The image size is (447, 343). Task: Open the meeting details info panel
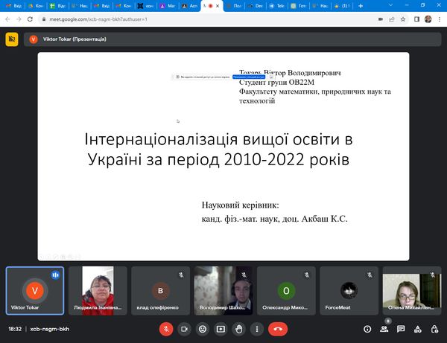tap(367, 328)
